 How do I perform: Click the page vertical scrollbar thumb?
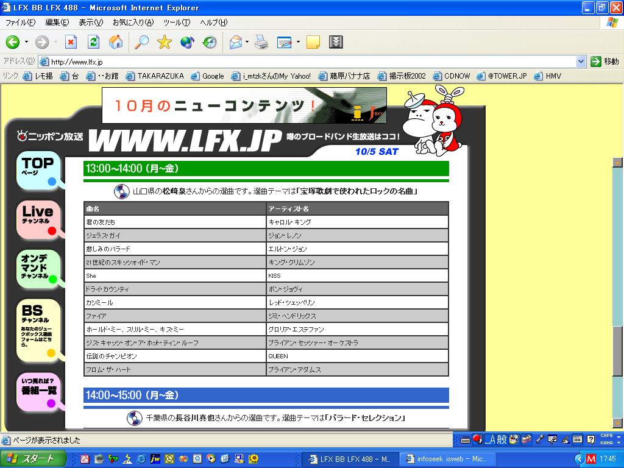617,350
